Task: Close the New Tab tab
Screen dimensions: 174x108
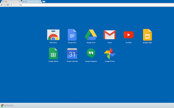Action: pos(40,2)
